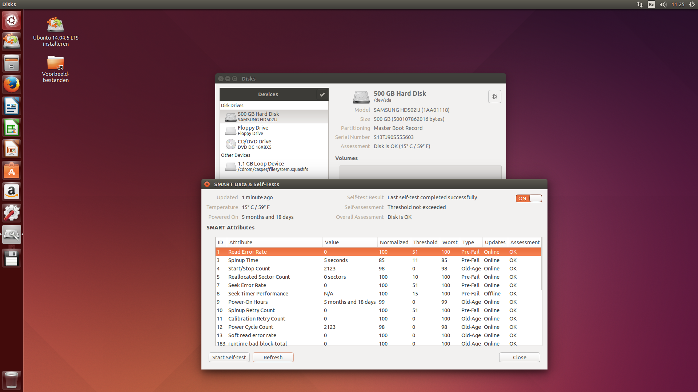Open Ubuntu Software Center in the launcher

(x=12, y=171)
